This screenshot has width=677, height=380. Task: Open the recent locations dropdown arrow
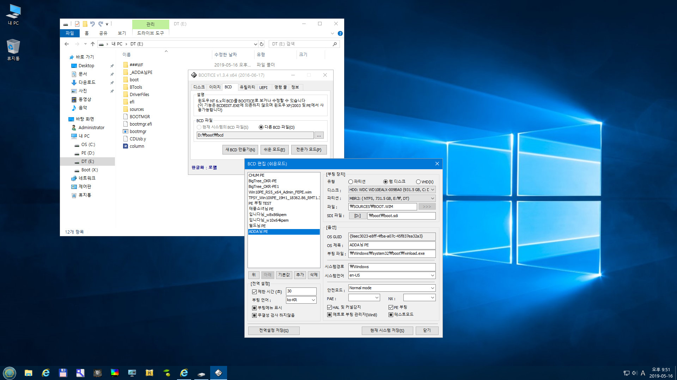(x=85, y=44)
